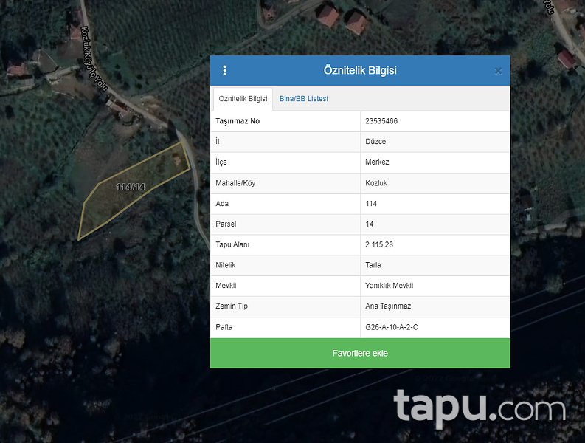Click the Tarla value in Nitelik row

[x=373, y=265]
